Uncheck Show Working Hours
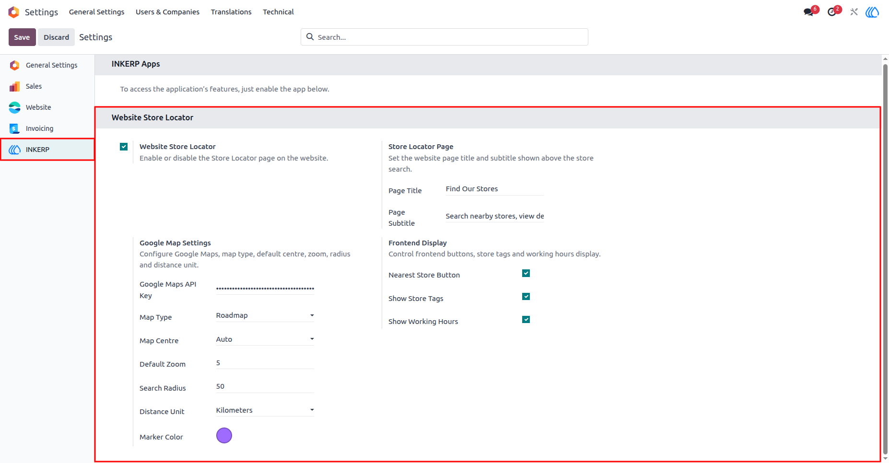 click(x=526, y=320)
